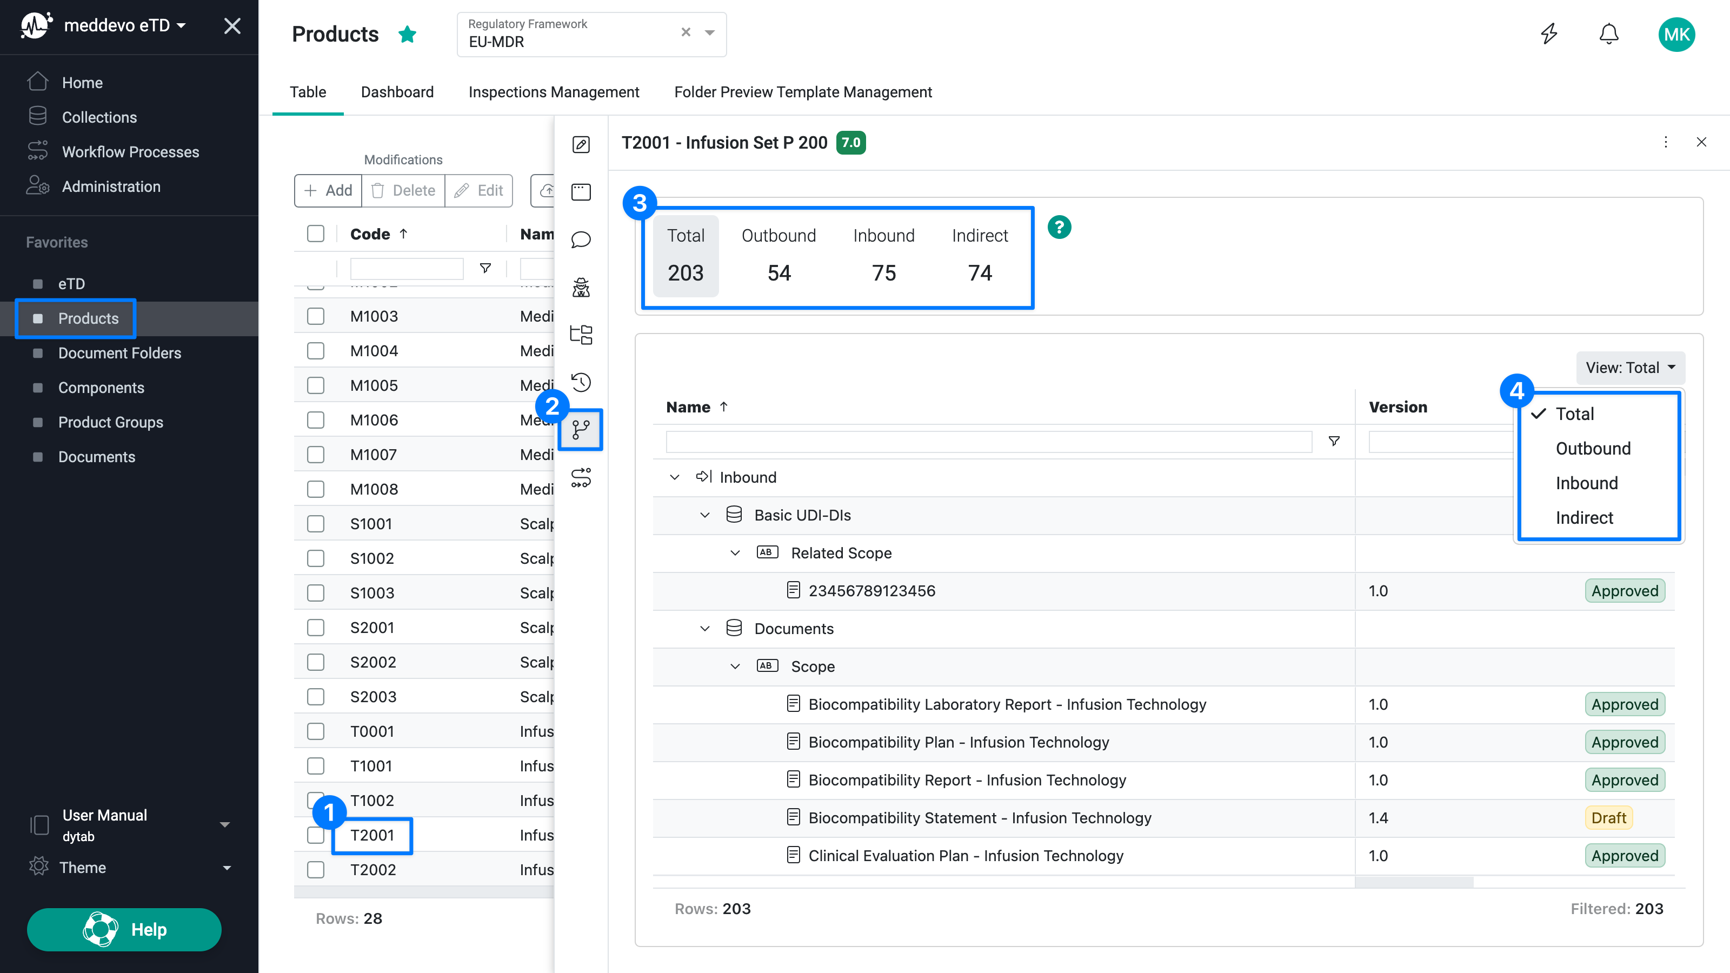Viewport: 1730px width, 973px height.
Task: Collapse the Inbound section chevron
Action: [x=674, y=477]
